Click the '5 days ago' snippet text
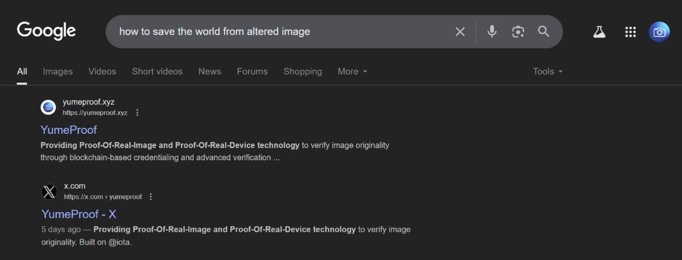The image size is (682, 260). pos(61,230)
